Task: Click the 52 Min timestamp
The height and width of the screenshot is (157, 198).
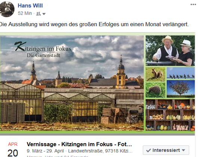Action: tap(25, 13)
